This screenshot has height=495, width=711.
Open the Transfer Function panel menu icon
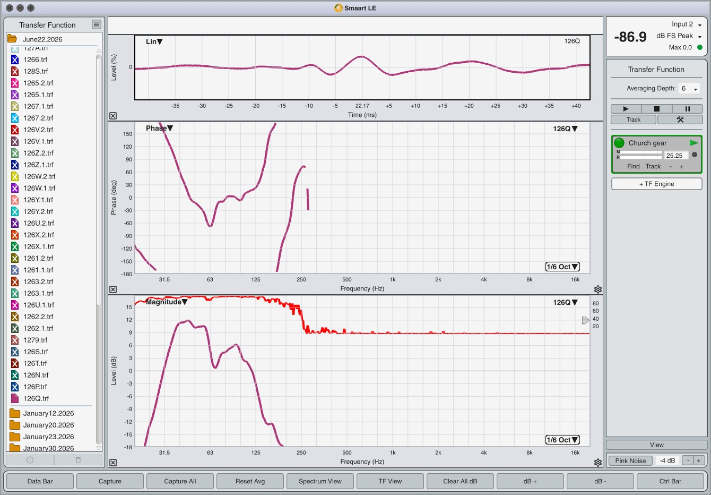96,24
